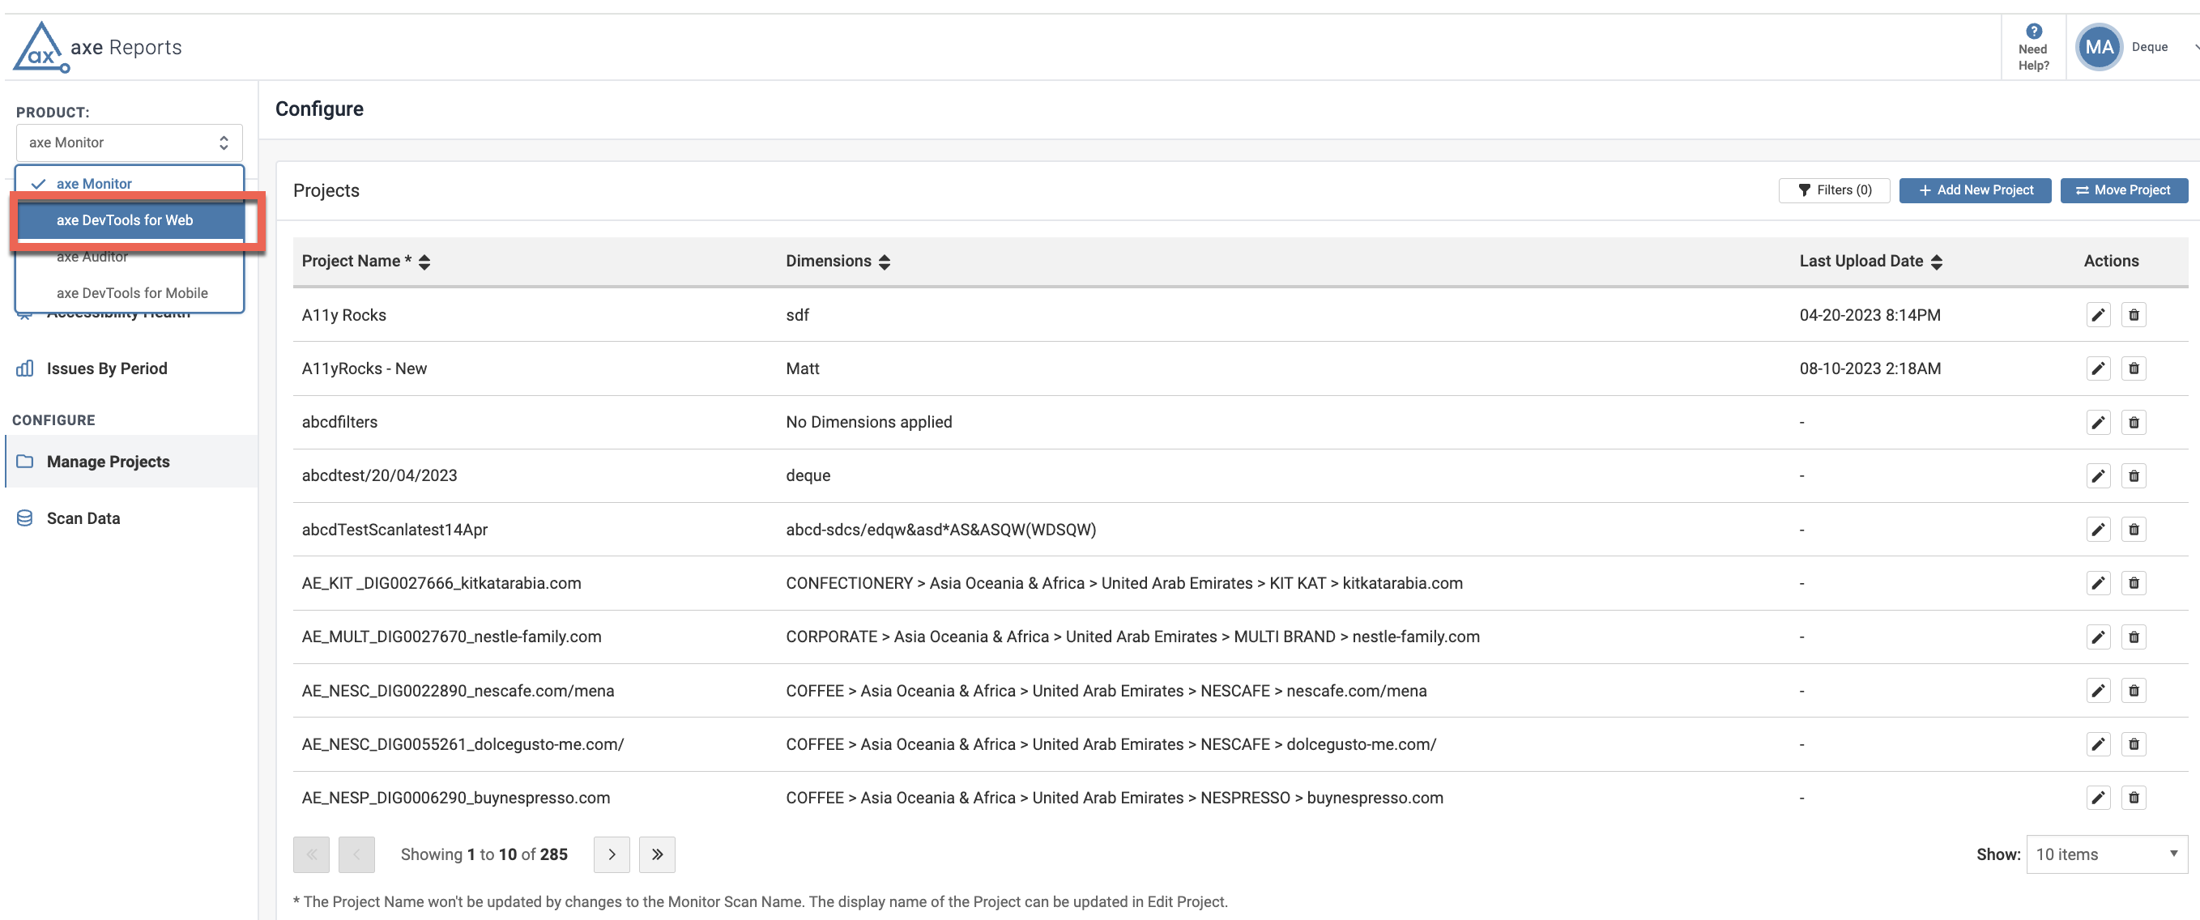Edit the A11y Rocks project with pencil icon
Screen dimensions: 2200x920
[2099, 314]
